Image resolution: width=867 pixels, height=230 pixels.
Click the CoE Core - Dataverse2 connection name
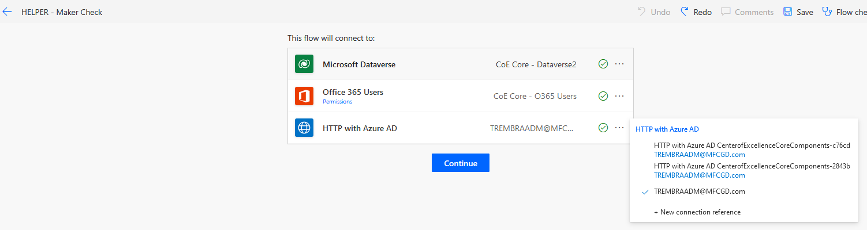click(x=536, y=64)
